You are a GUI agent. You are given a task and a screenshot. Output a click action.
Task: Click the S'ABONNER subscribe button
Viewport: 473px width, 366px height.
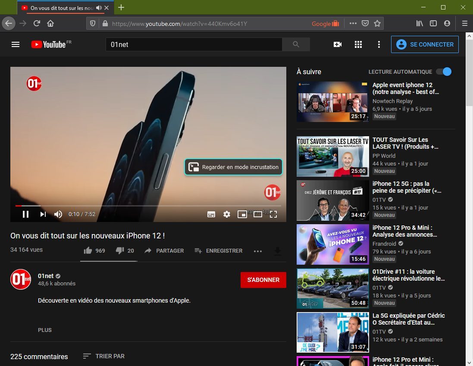pyautogui.click(x=263, y=280)
